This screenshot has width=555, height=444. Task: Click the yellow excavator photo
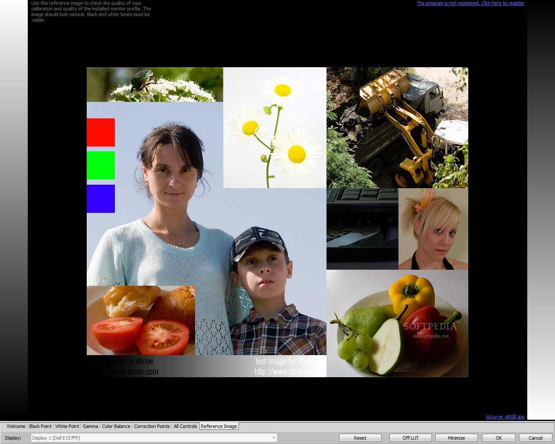(397, 127)
